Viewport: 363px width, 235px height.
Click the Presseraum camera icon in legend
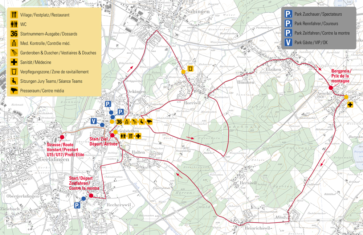pyautogui.click(x=14, y=91)
